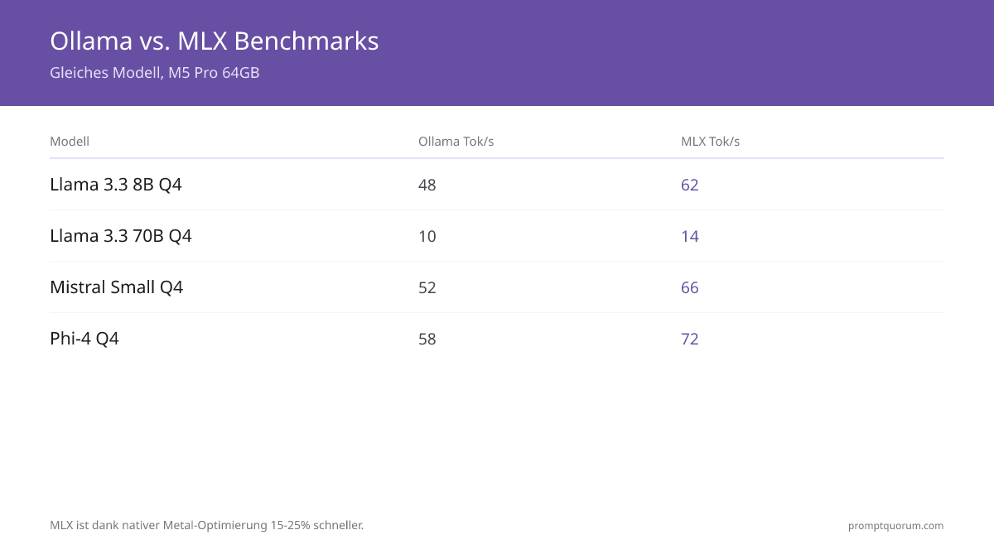Click Ollama value 10 for Llama 70B
This screenshot has width=994, height=559.
coord(427,236)
